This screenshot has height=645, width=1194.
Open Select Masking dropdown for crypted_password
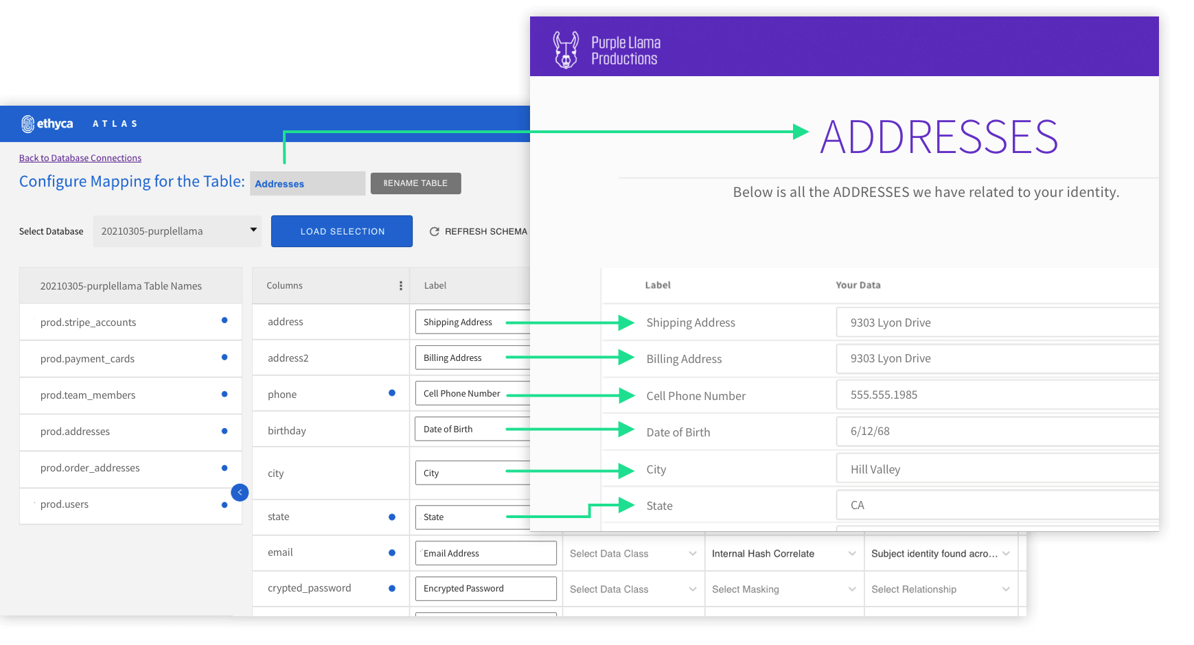784,589
